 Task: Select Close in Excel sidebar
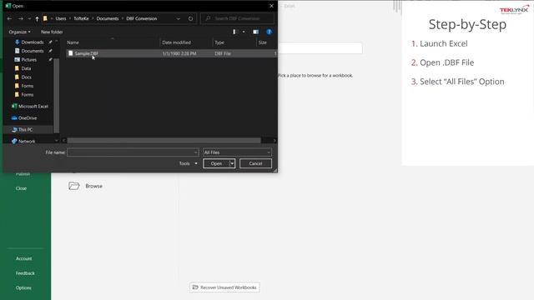(x=21, y=188)
